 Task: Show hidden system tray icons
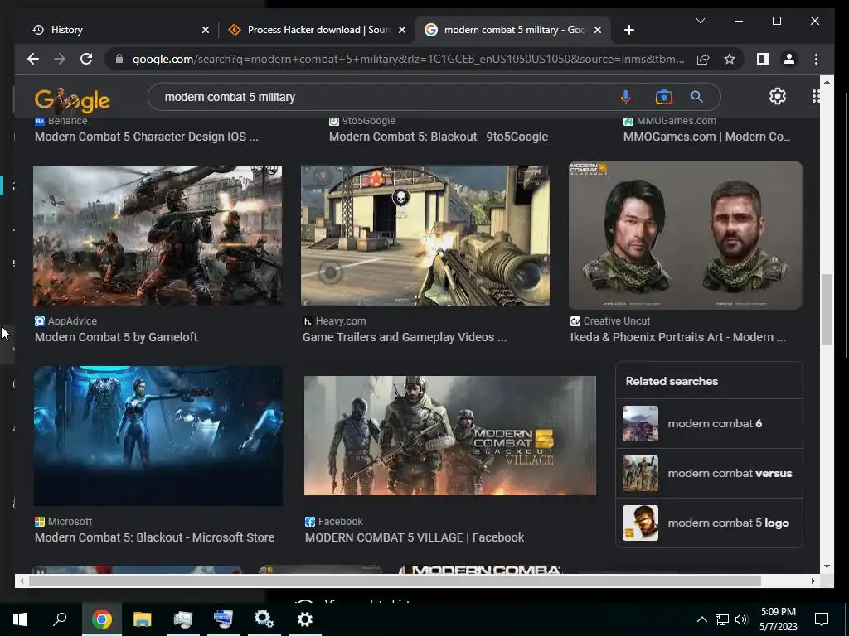tap(701, 619)
